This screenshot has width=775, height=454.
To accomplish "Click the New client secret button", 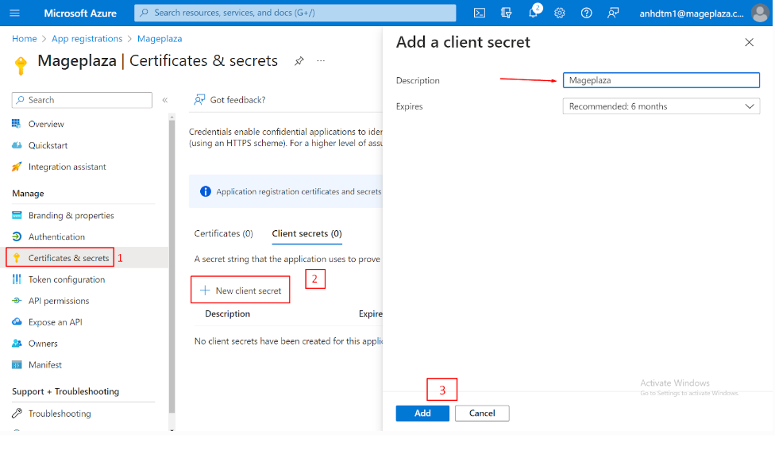I will tap(241, 290).
